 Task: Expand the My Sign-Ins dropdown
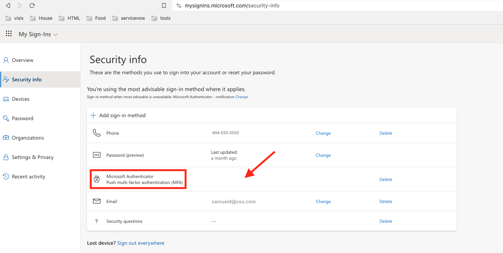(38, 34)
